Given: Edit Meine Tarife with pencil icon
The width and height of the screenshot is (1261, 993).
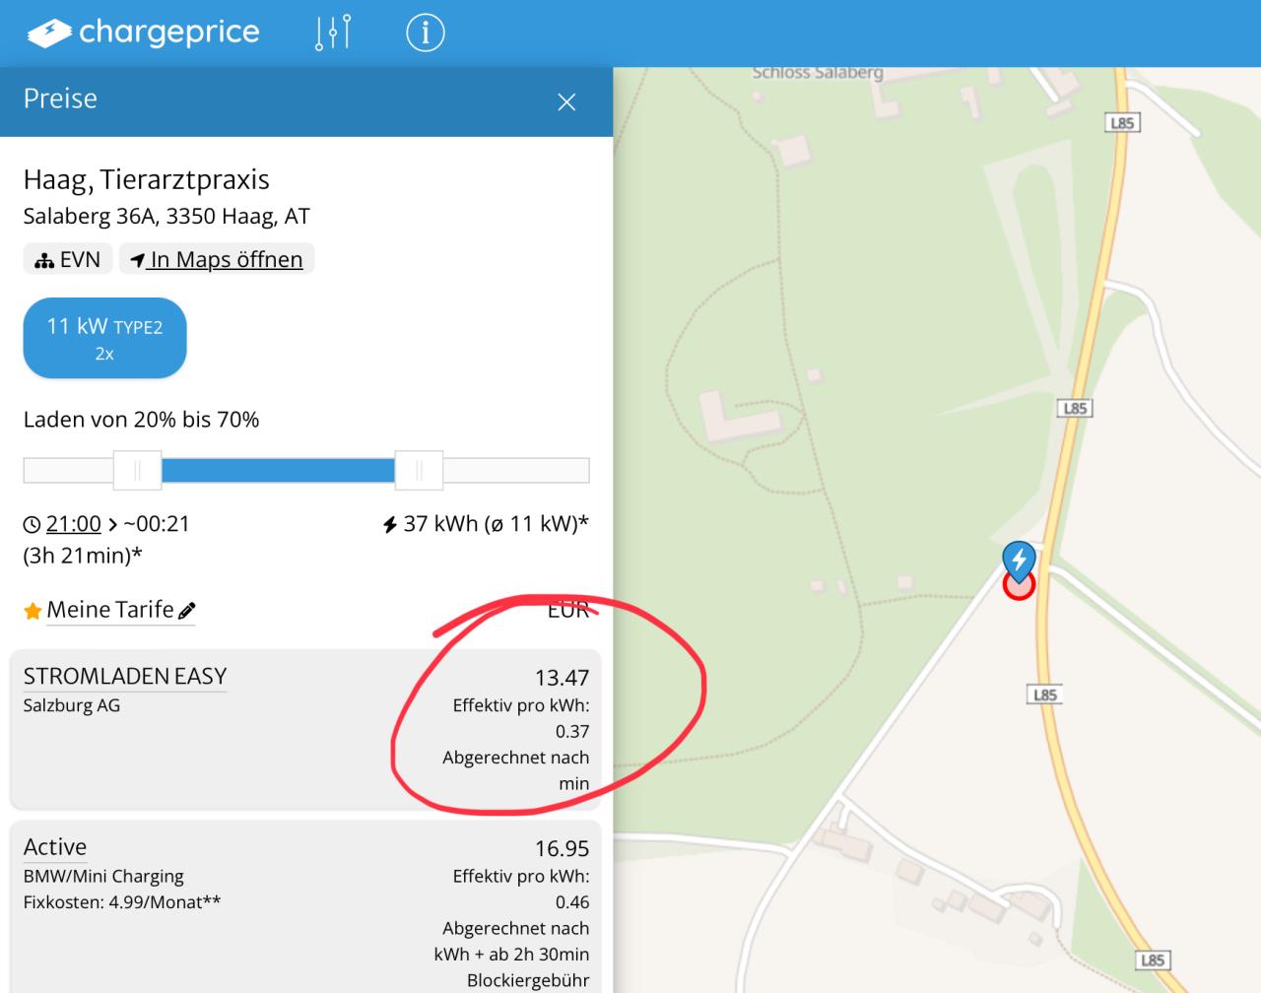Looking at the screenshot, I should pos(187,611).
